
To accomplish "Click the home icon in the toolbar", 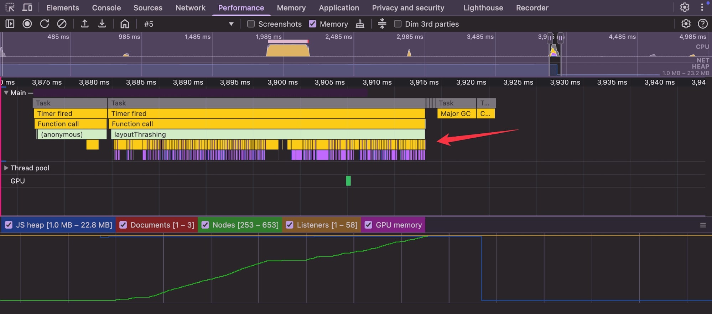I will [125, 24].
